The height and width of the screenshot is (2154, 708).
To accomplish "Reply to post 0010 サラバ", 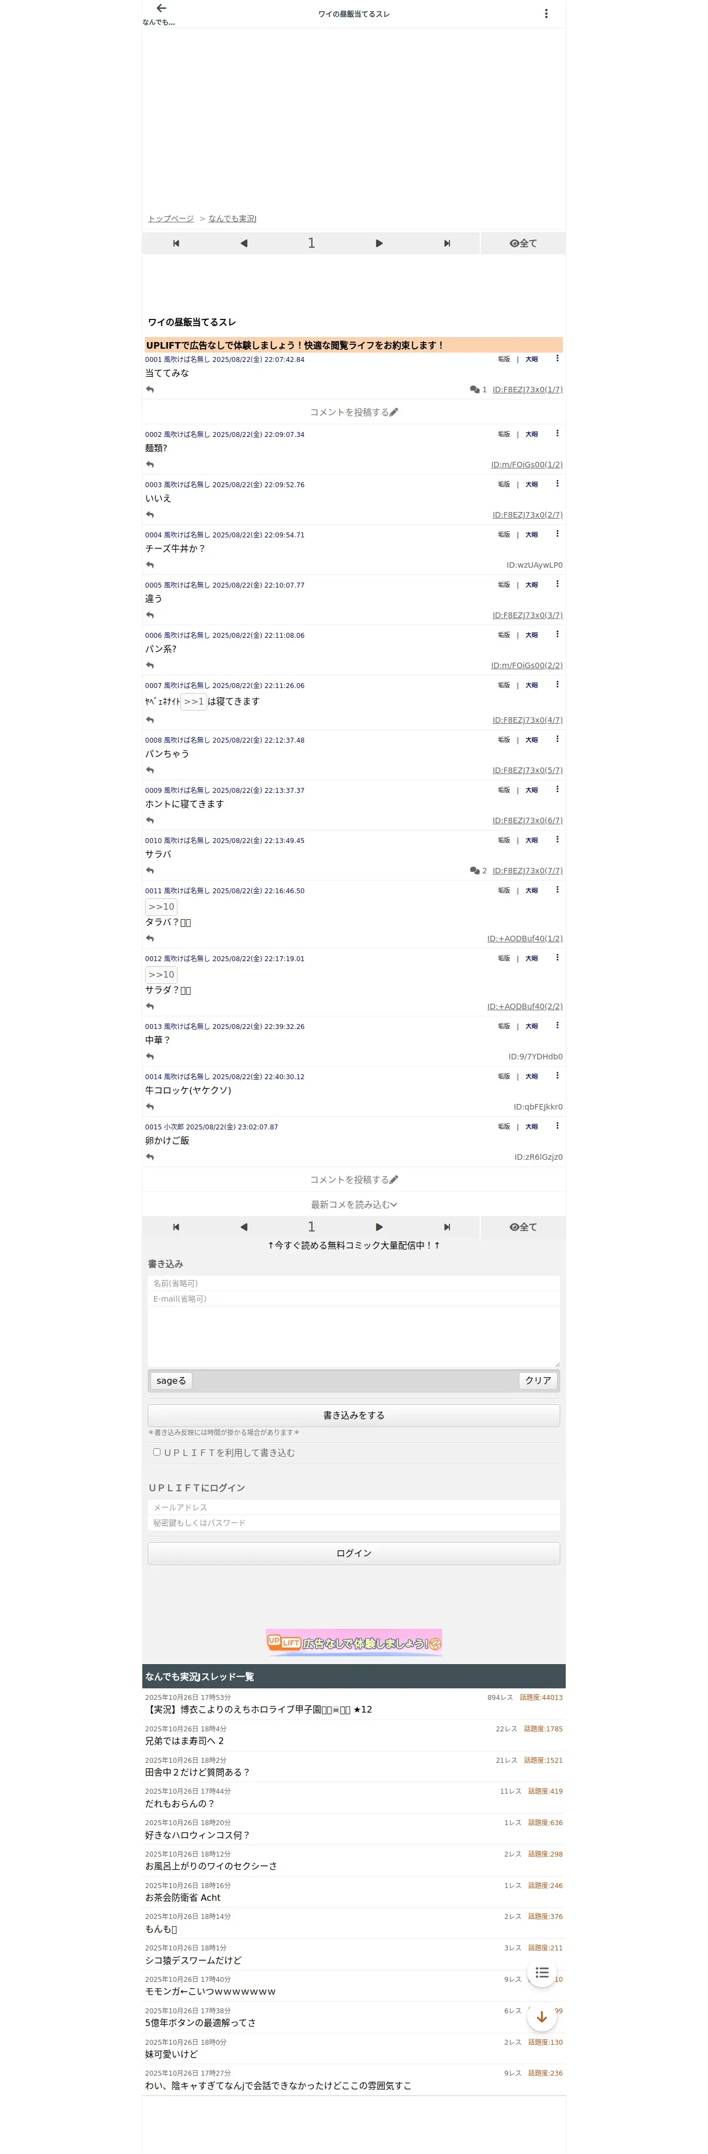I will coord(149,871).
